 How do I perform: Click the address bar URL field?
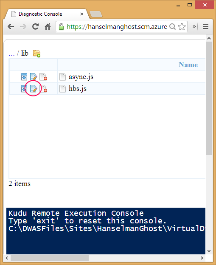[x=117, y=26]
